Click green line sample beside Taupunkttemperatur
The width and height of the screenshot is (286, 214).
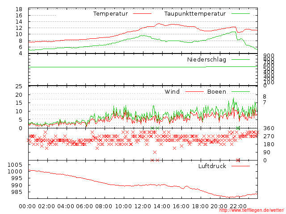click(x=240, y=14)
